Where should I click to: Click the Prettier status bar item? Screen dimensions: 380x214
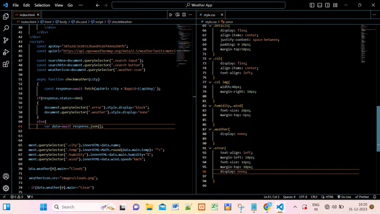click(362, 197)
